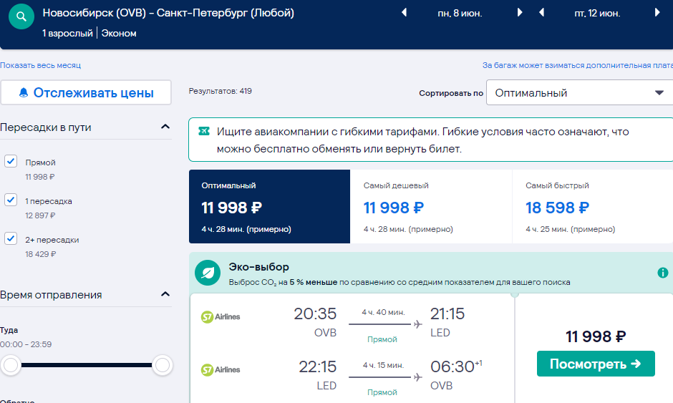The width and height of the screenshot is (673, 403).
Task: Open Показать весь месяц link
Action: 40,65
